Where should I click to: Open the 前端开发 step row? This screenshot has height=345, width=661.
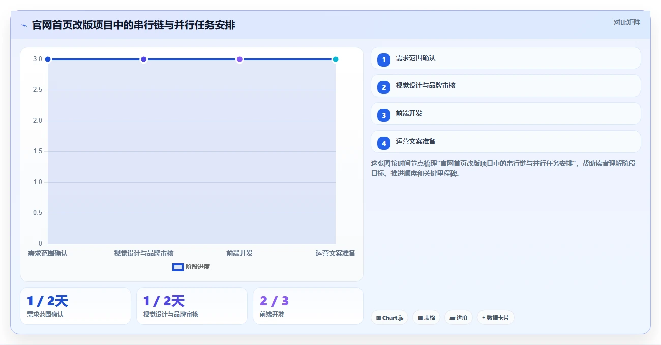point(506,114)
